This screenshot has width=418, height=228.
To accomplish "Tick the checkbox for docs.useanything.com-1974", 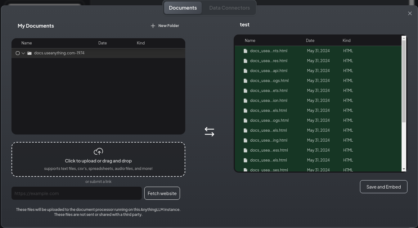I will (x=18, y=53).
